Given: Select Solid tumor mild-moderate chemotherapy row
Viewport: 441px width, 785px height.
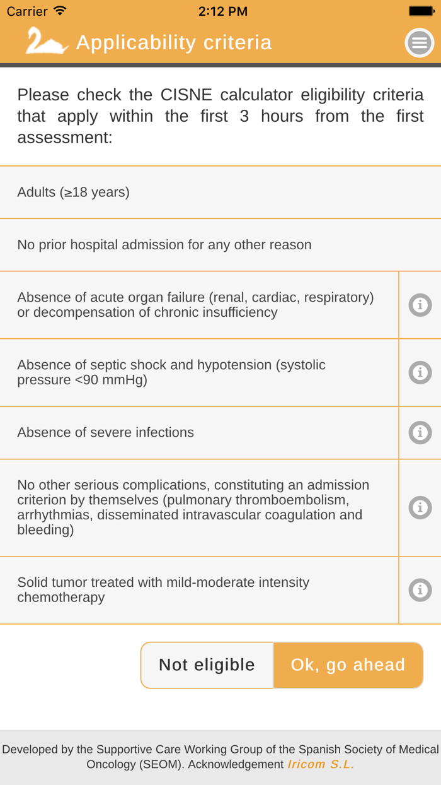Looking at the screenshot, I should click(199, 590).
